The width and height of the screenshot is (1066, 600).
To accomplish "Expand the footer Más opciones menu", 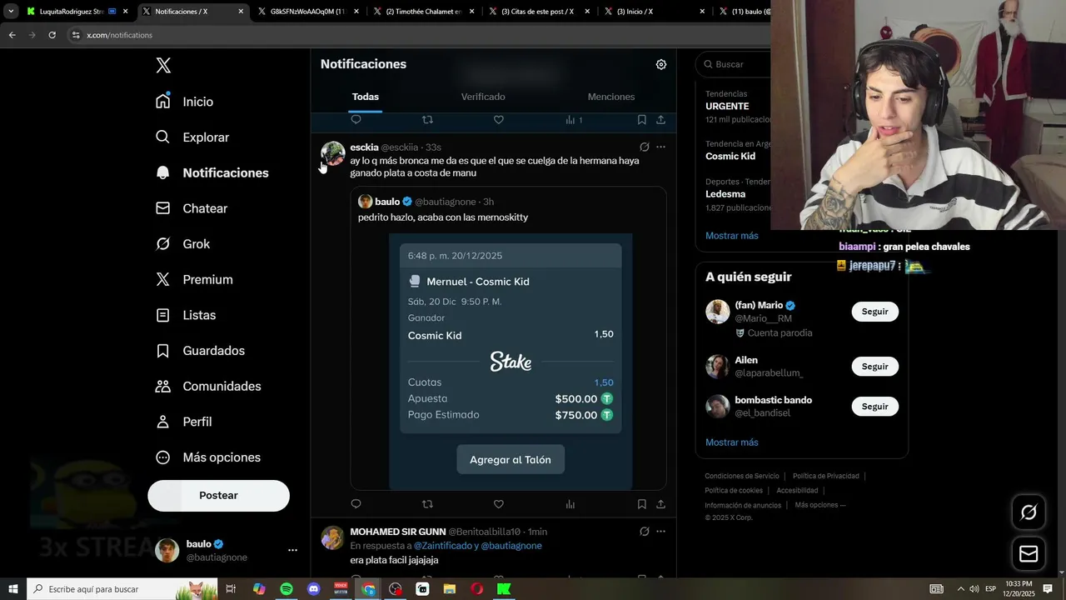I will click(x=820, y=505).
